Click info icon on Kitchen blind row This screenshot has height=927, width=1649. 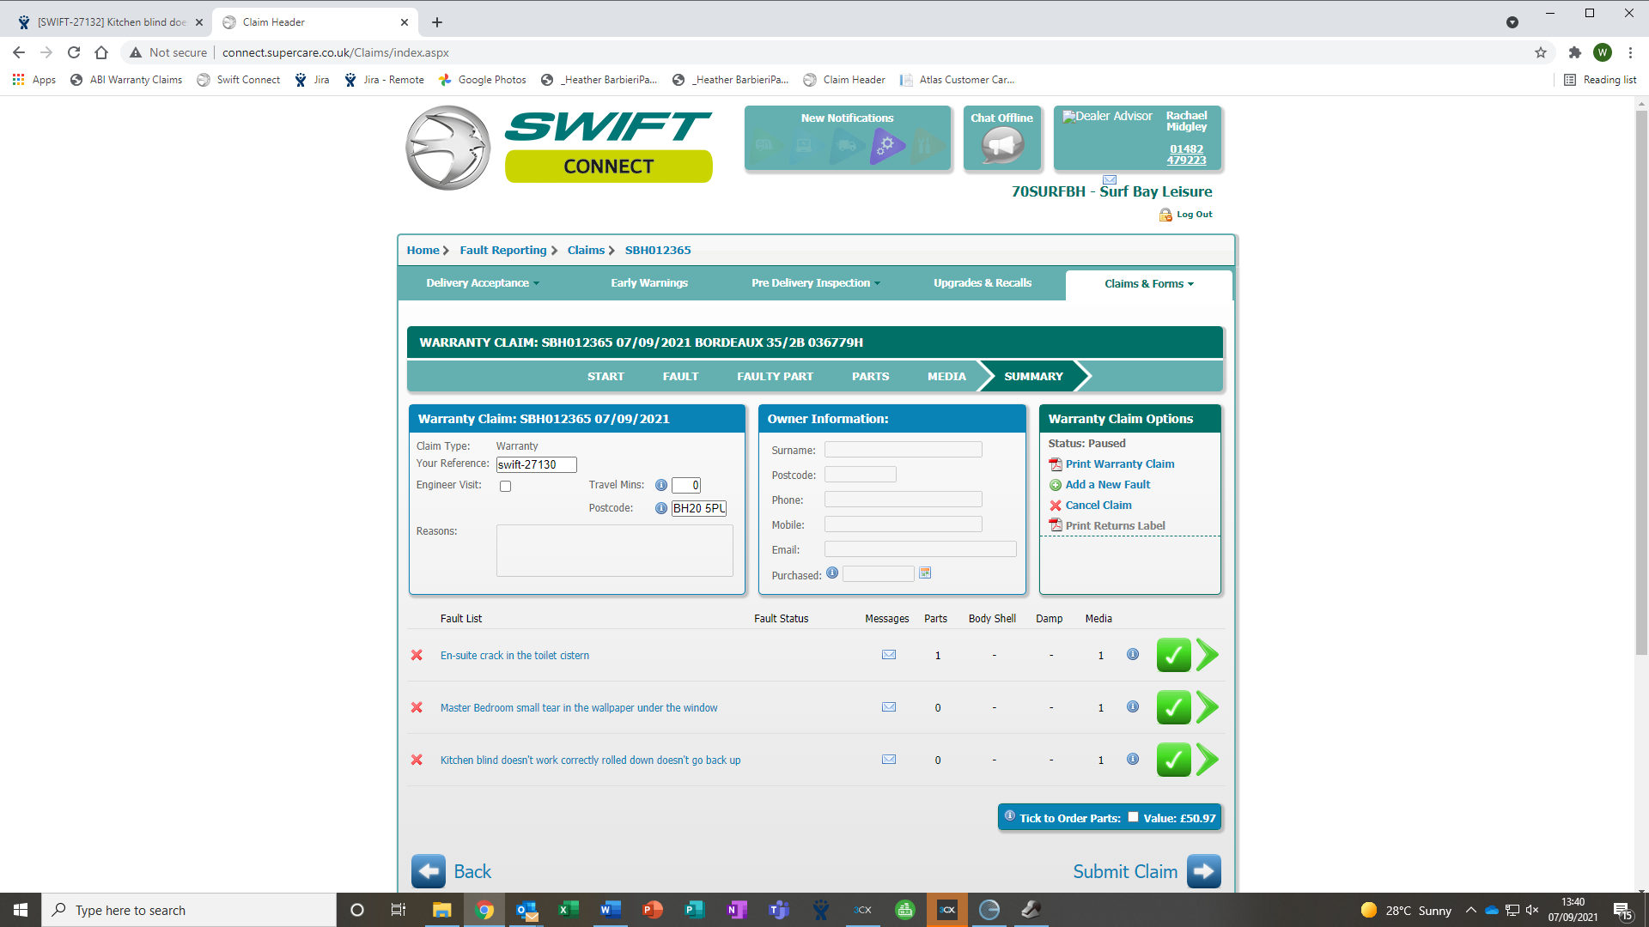click(1133, 759)
